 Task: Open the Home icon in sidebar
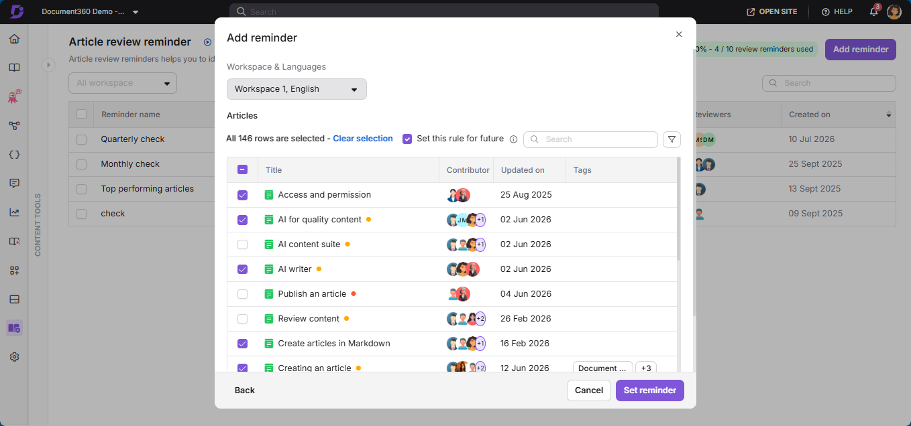14,39
